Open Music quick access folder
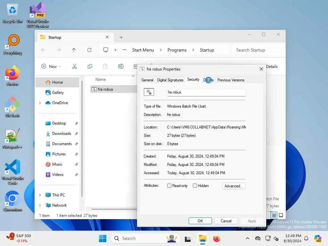This screenshot has height=246, width=328. [57, 164]
